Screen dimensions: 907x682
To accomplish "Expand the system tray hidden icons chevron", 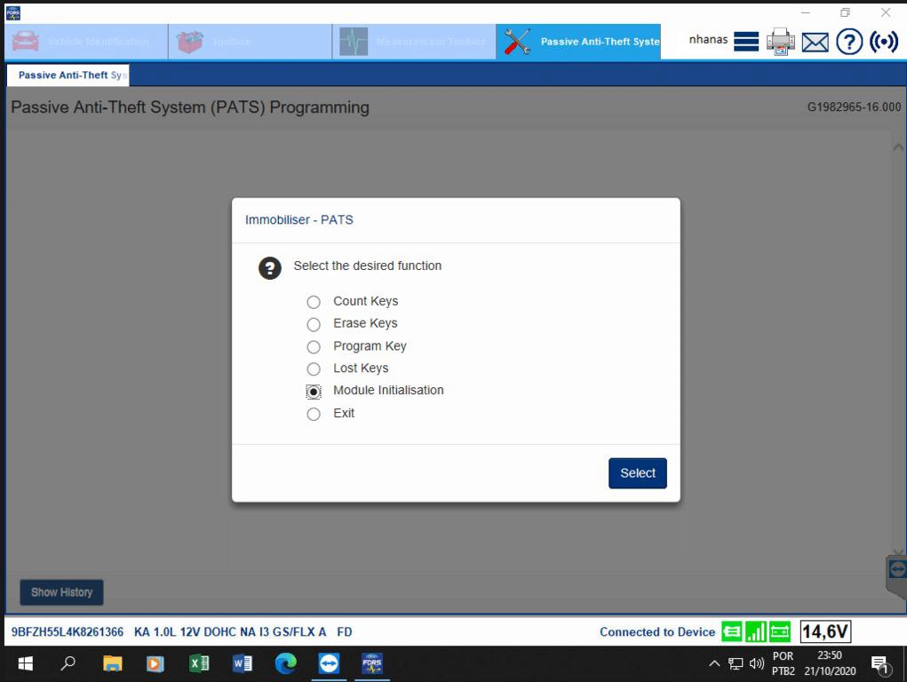I will (x=714, y=663).
